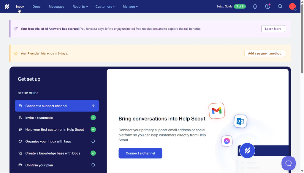Click the Gmail channel icon

point(216,111)
